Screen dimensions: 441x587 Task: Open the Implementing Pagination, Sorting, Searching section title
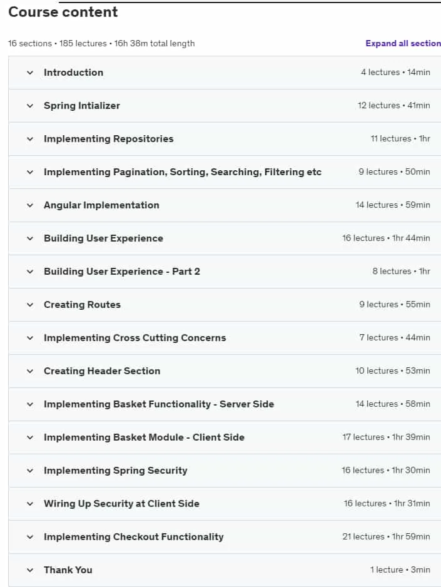pyautogui.click(x=183, y=172)
